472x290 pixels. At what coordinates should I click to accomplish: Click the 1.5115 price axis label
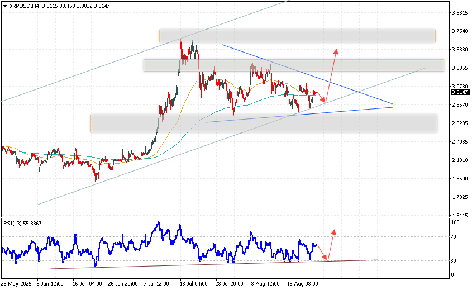coord(460,215)
